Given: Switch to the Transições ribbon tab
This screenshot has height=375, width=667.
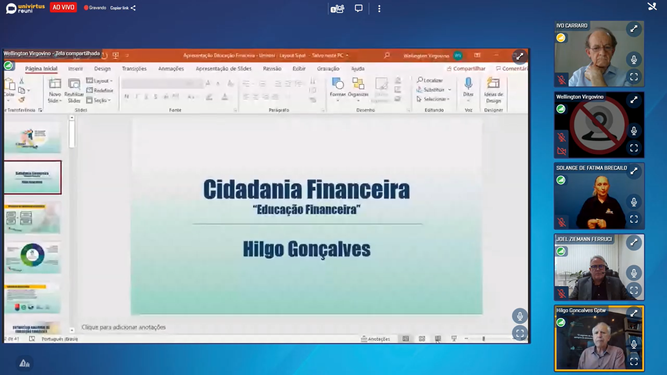Looking at the screenshot, I should tap(134, 69).
